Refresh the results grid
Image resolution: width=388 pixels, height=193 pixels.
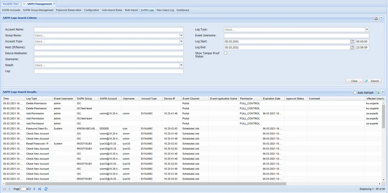[46, 189]
